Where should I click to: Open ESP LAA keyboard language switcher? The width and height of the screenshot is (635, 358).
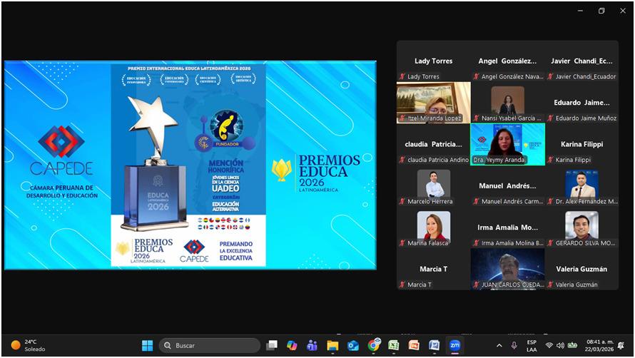(x=531, y=345)
